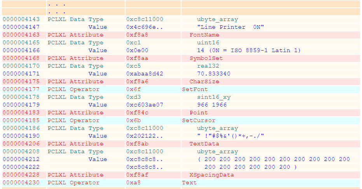Click the "Value" label in row 0000004147

(98, 27)
